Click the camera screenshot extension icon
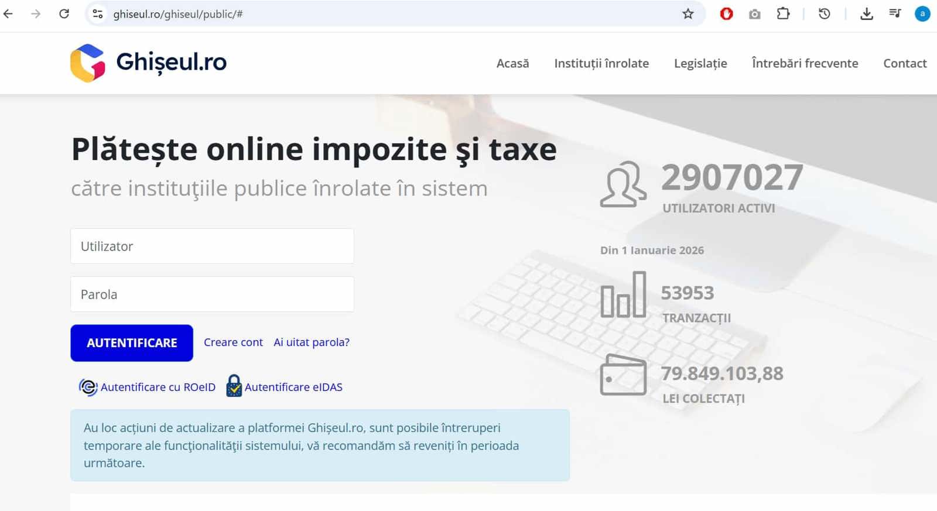The width and height of the screenshot is (937, 511). coord(755,13)
